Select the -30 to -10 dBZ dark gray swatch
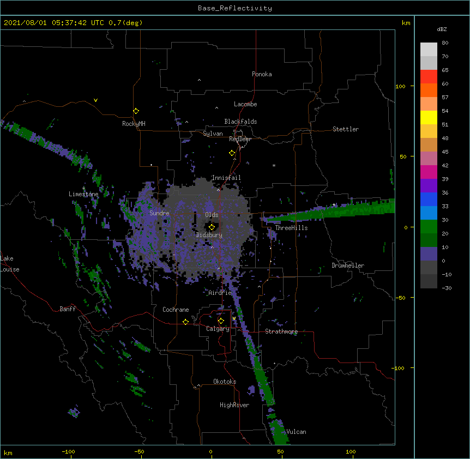Screen dimensions: 470x459 429,281
